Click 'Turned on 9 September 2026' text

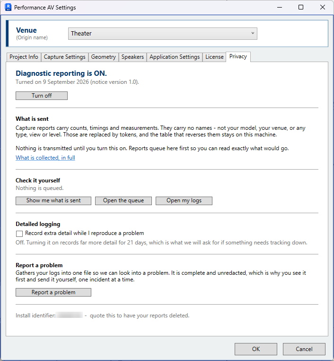52,82
